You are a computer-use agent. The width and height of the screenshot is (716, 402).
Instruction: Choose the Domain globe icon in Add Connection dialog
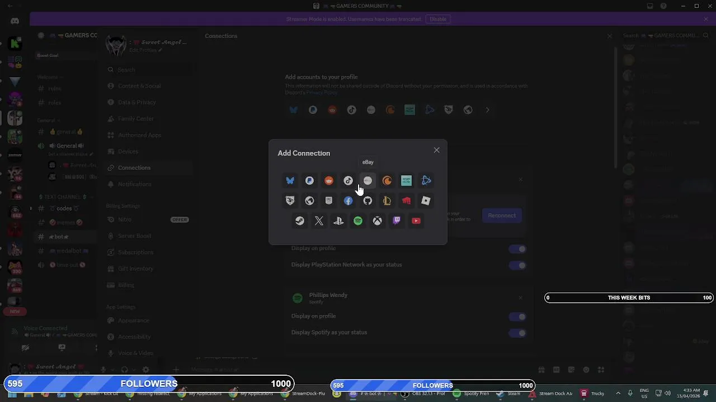point(309,200)
